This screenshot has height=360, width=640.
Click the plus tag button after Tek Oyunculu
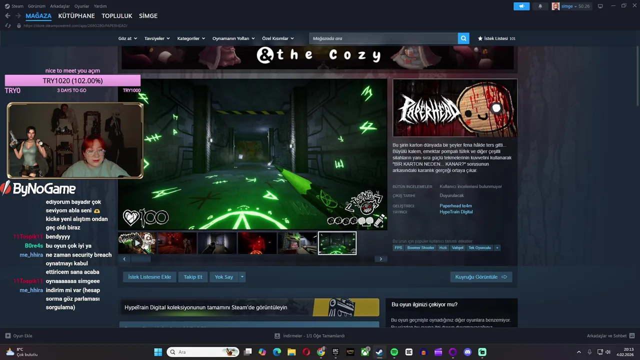click(x=497, y=248)
